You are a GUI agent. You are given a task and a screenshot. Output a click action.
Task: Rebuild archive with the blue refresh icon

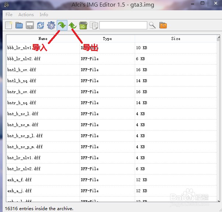click(x=40, y=25)
